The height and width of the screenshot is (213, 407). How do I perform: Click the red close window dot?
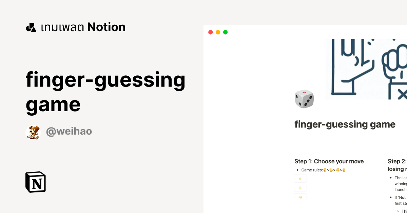pos(210,32)
